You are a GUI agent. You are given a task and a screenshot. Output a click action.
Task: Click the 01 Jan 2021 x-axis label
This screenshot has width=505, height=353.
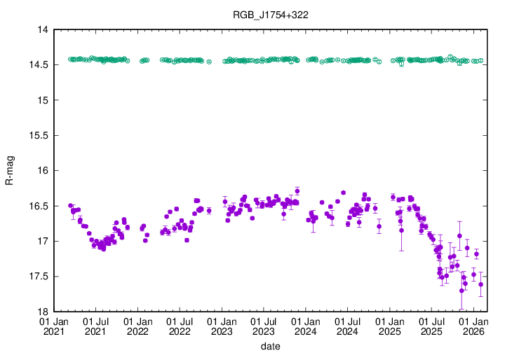[x=54, y=326]
